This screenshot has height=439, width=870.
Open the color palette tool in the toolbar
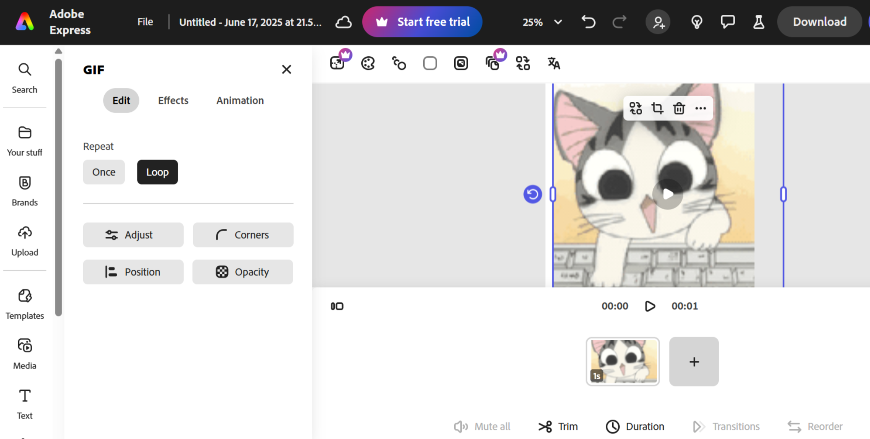(367, 63)
